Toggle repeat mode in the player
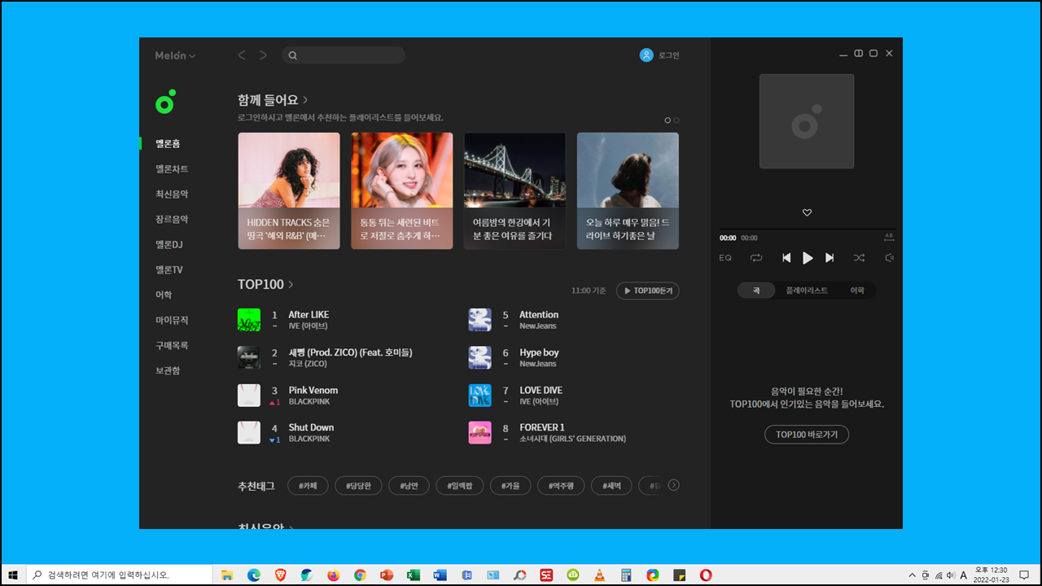Image resolution: width=1042 pixels, height=586 pixels. point(756,258)
